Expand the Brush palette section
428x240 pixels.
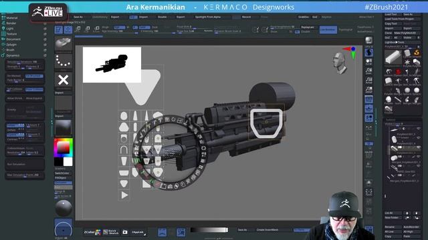[10, 50]
